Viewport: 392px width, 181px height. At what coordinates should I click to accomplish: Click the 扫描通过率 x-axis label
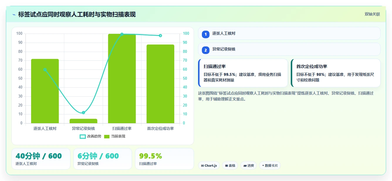pyautogui.click(x=122, y=128)
